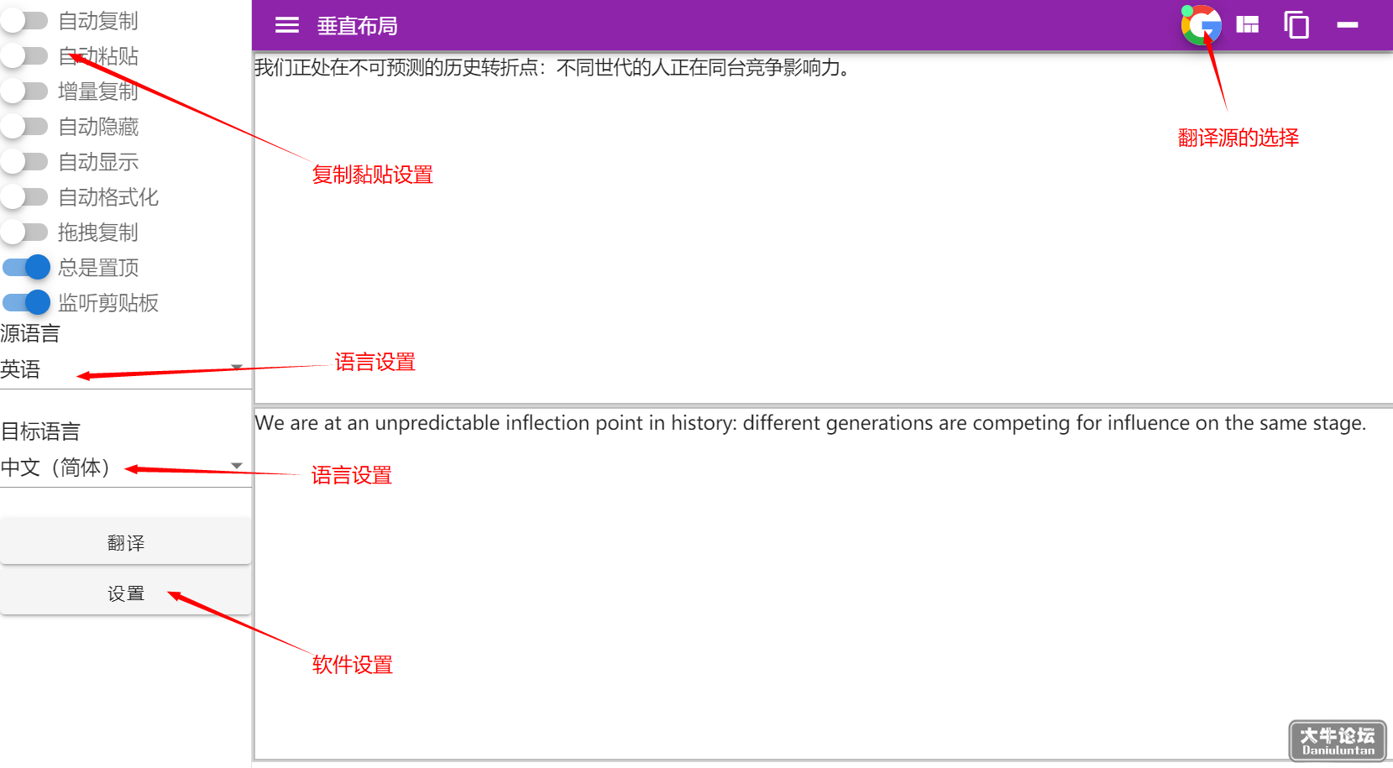Open the 设置 button

[126, 593]
